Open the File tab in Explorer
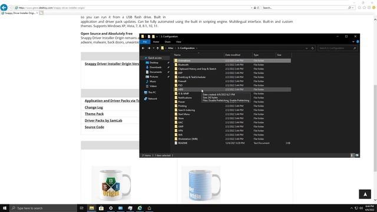 point(145,42)
